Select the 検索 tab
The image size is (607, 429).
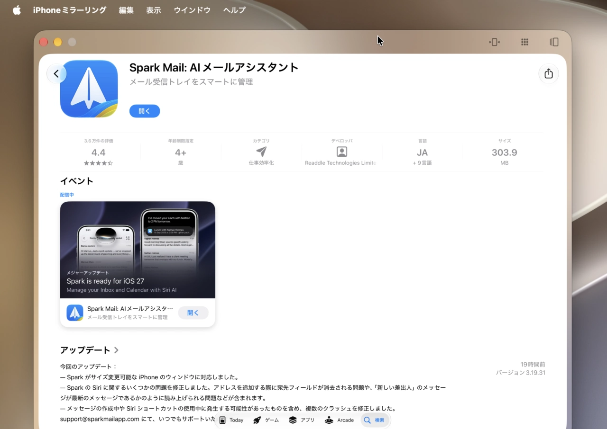[x=374, y=420]
